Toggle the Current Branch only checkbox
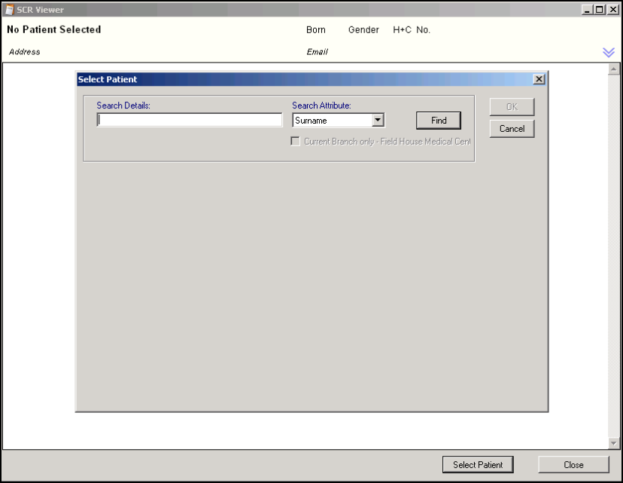The width and height of the screenshot is (623, 483). pos(296,142)
